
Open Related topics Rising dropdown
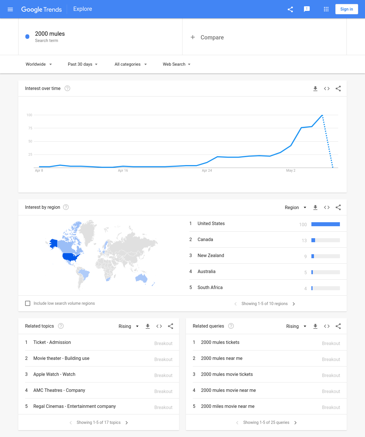[129, 326]
